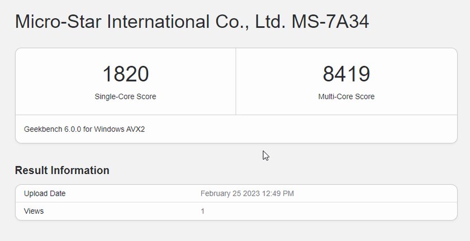This screenshot has height=241, width=470.
Task: Click the Result Information heading
Action: tap(62, 170)
